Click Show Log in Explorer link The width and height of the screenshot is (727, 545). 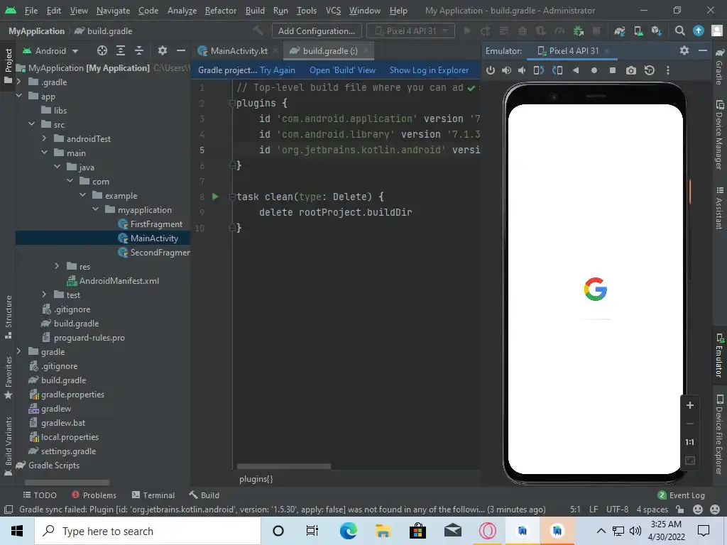[429, 70]
